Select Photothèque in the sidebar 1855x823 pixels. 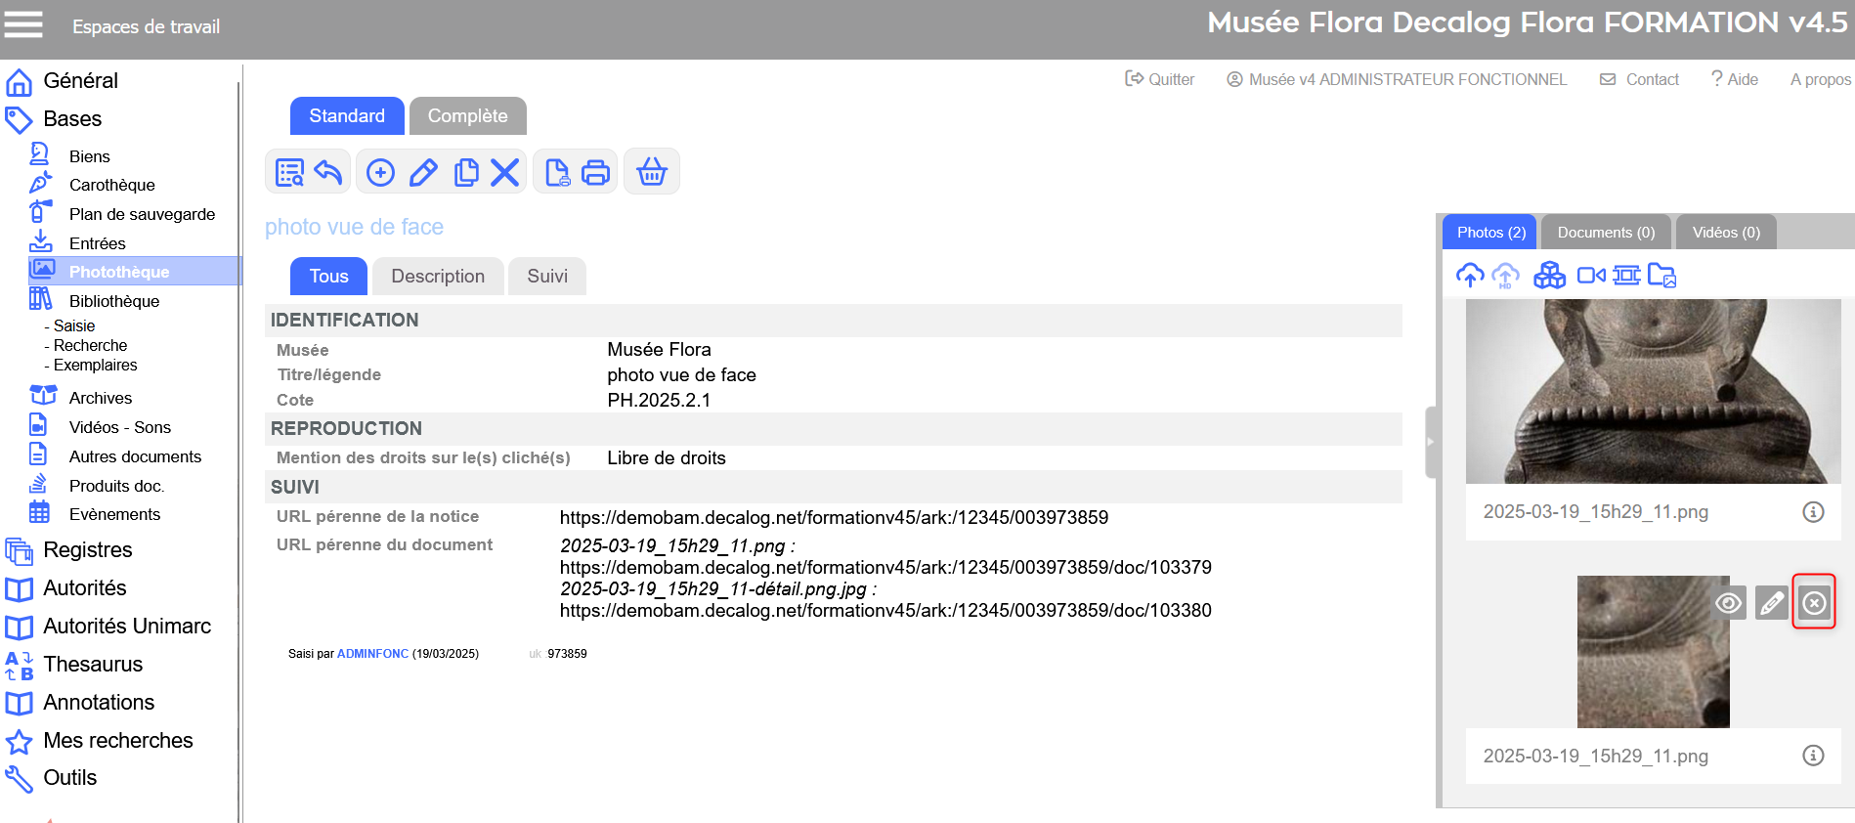135,272
